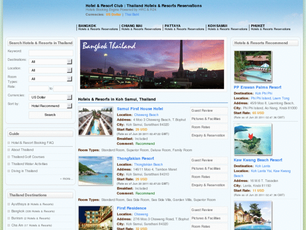This screenshot has width=306, height=230.
Task: Open the Sort by Hotel Recommend dropdown
Action: click(x=51, y=106)
